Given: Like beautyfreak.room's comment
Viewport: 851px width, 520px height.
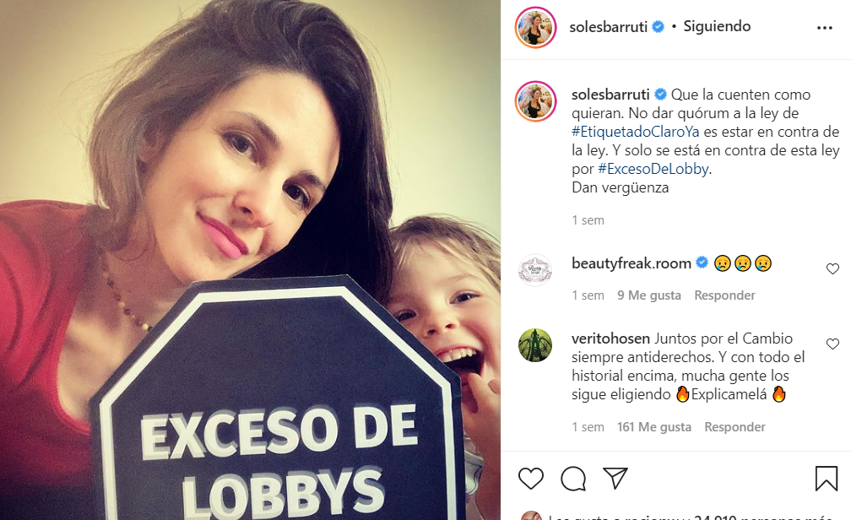Looking at the screenshot, I should [832, 268].
